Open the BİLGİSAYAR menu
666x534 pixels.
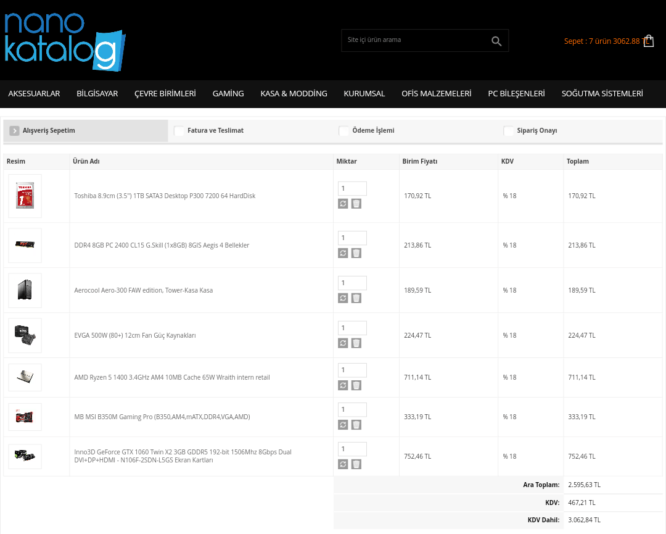pos(97,94)
